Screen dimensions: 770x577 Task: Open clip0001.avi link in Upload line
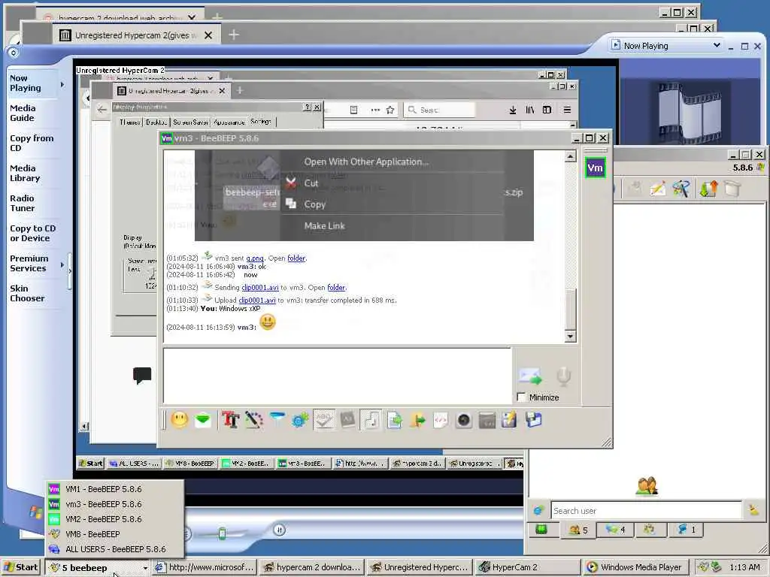tap(257, 301)
